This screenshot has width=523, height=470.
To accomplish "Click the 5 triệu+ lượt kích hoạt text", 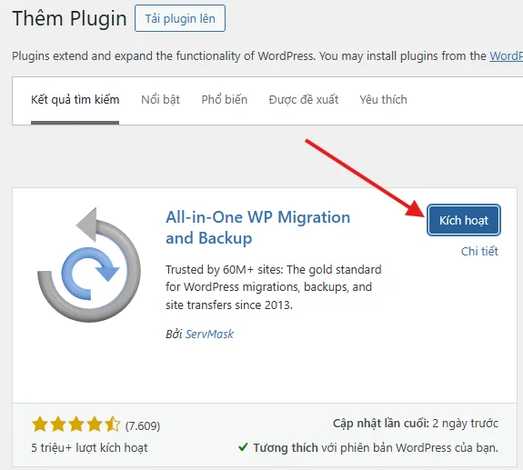I will tap(89, 447).
